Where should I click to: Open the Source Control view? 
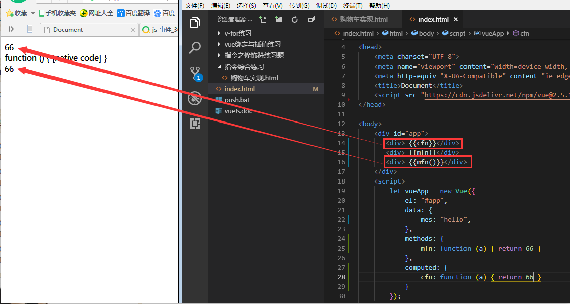[x=195, y=73]
